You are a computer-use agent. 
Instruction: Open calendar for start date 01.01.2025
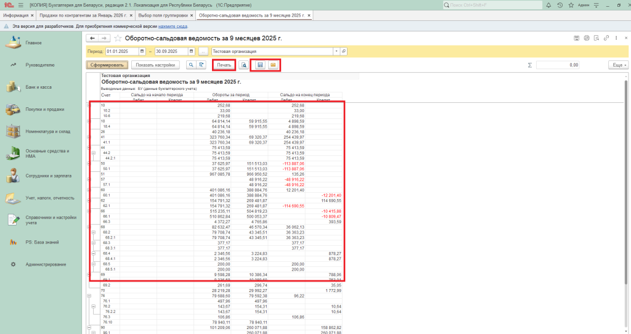click(142, 51)
